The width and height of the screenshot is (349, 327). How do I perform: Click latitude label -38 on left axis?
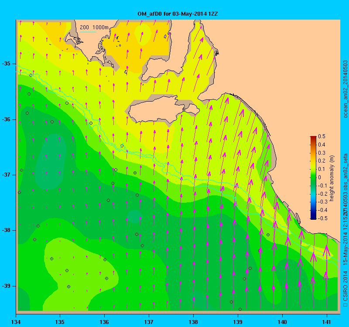tap(6, 230)
